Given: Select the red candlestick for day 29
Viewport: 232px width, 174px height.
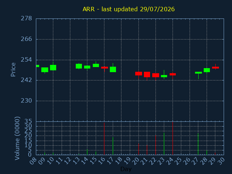Looking at the screenshot, I should (215, 67).
